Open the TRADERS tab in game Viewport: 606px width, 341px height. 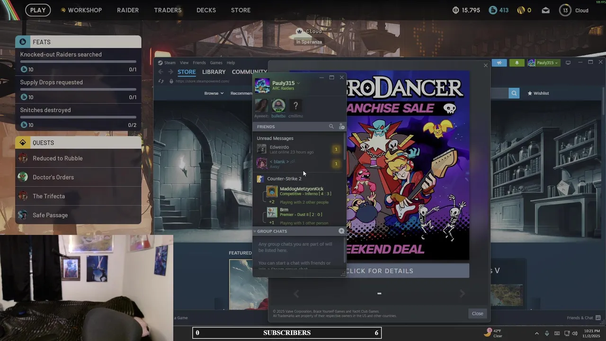point(168,10)
